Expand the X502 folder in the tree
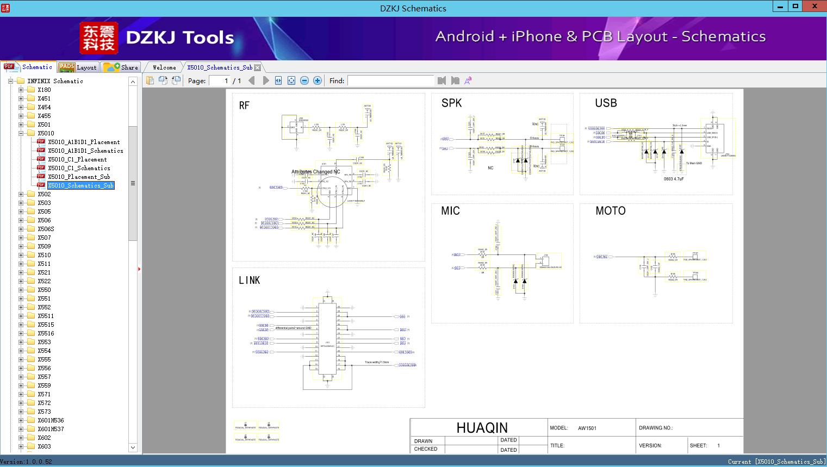 click(20, 194)
